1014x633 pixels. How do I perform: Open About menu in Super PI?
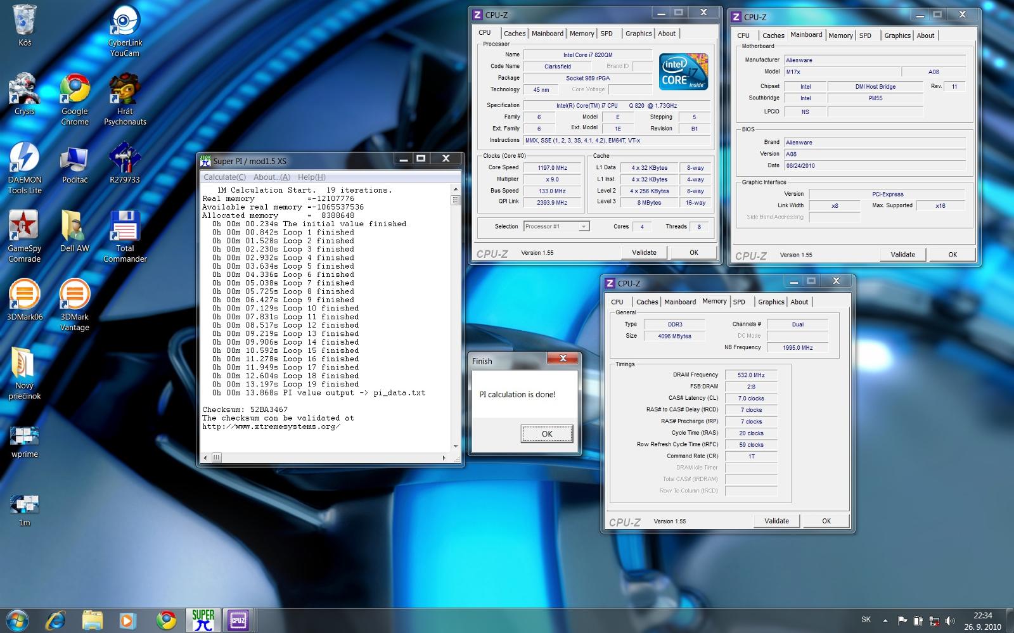tap(272, 177)
